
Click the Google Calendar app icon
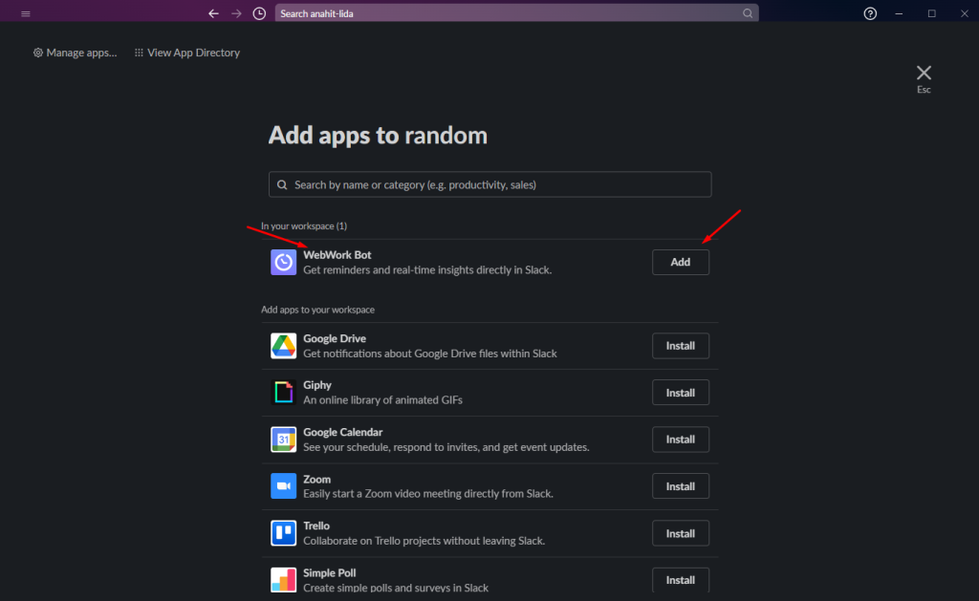pyautogui.click(x=283, y=440)
